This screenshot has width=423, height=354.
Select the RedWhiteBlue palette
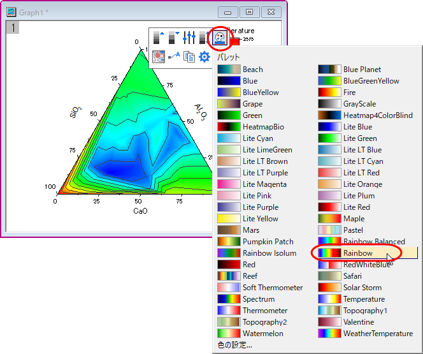click(x=354, y=264)
